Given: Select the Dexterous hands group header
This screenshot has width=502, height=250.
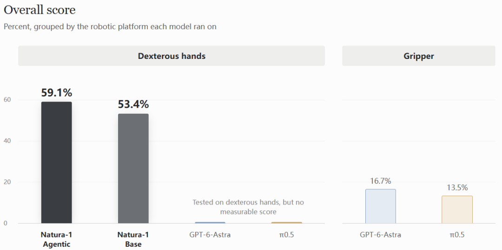Looking at the screenshot, I should pyautogui.click(x=172, y=56).
